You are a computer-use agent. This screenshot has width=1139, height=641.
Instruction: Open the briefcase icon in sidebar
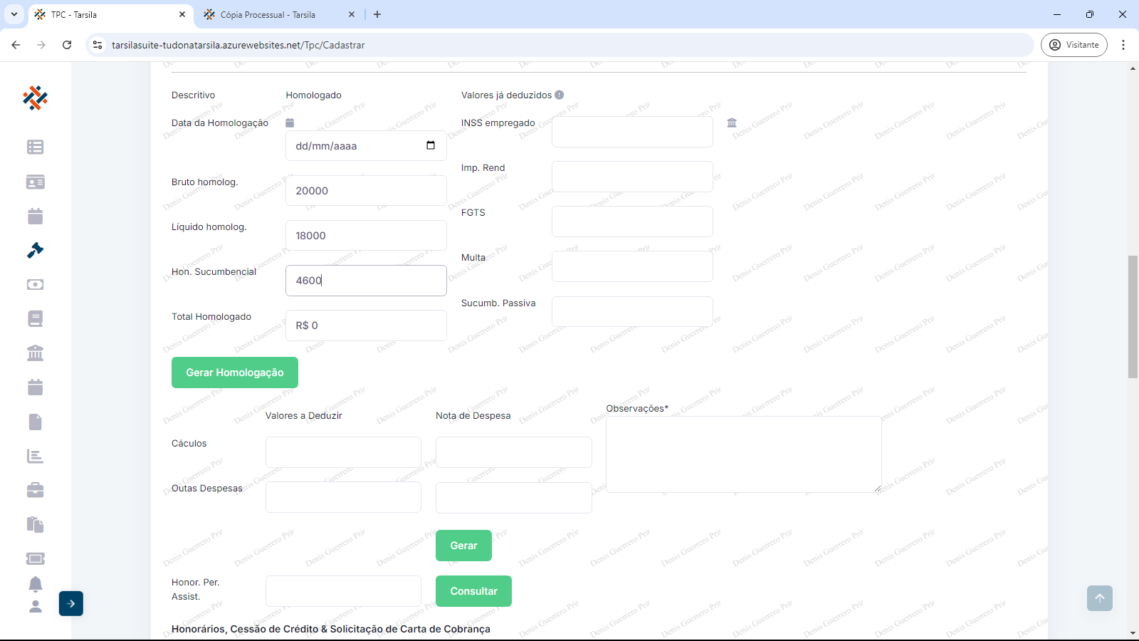(x=35, y=490)
